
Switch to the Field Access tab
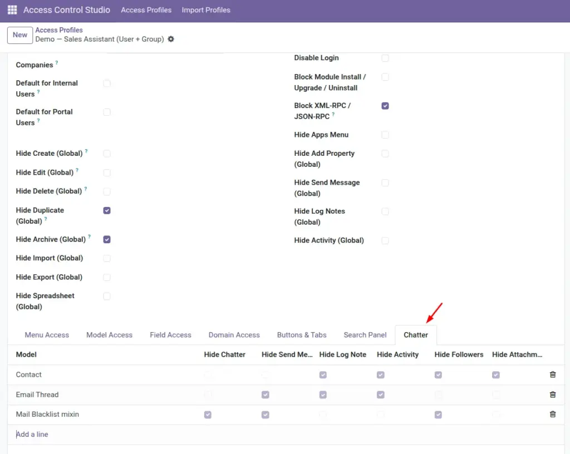click(x=170, y=335)
